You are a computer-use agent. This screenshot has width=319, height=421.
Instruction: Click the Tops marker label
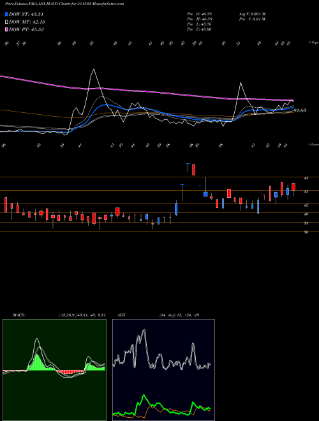pyautogui.click(x=313, y=43)
